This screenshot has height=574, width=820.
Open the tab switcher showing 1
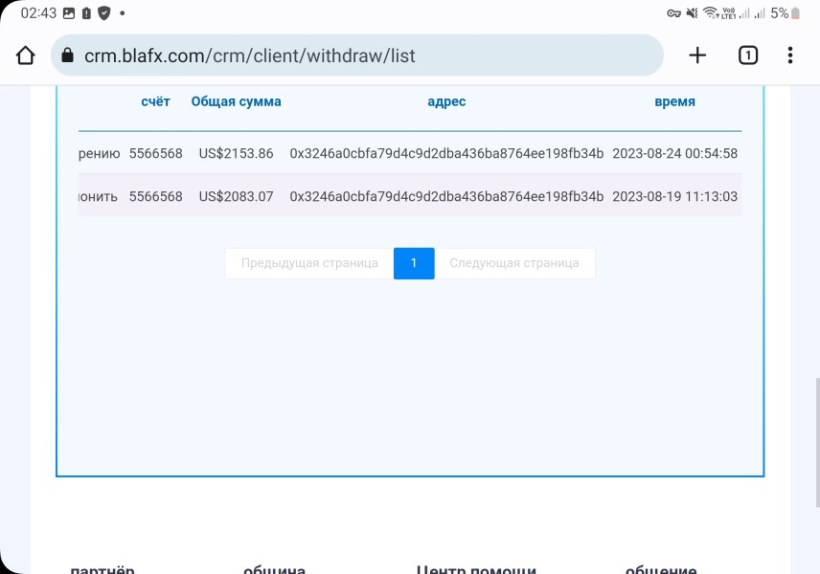(748, 55)
